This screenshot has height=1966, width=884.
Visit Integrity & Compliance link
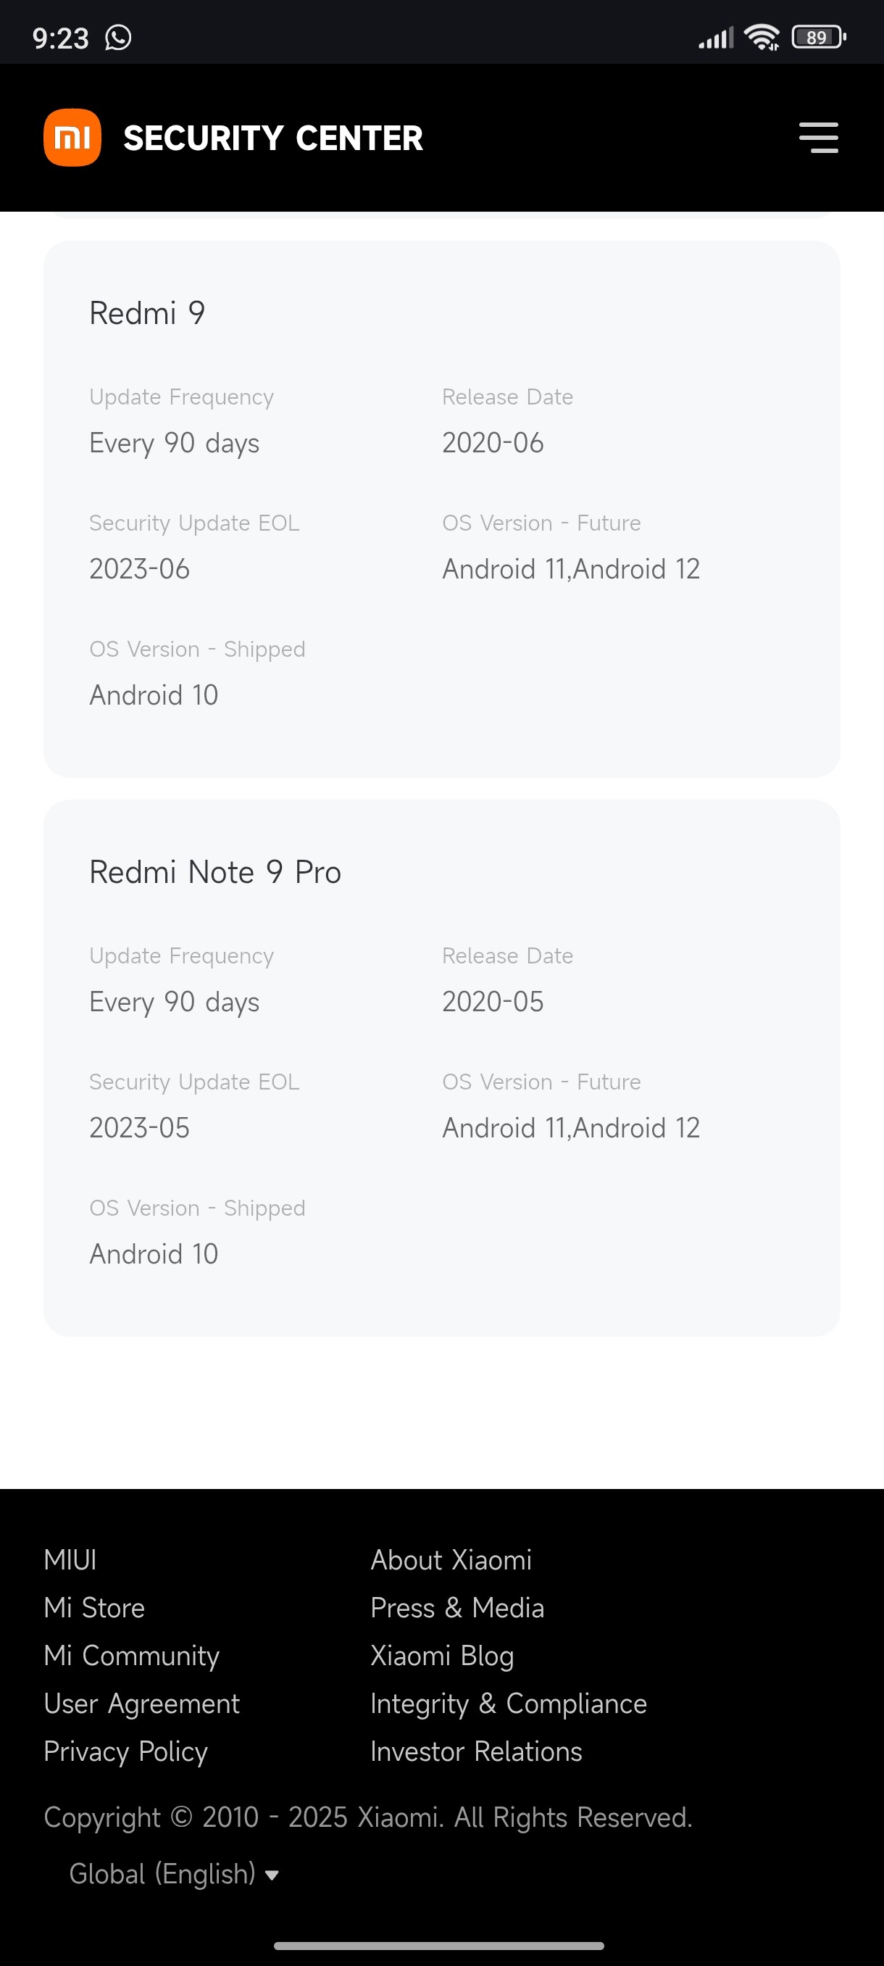point(508,1704)
